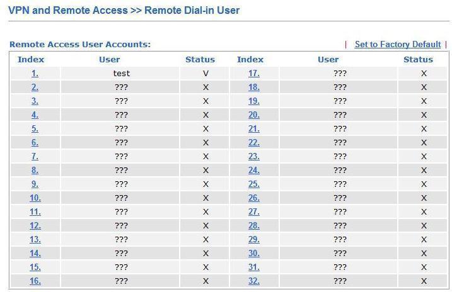
Task: Open index 2 user profile
Action: tap(35, 87)
